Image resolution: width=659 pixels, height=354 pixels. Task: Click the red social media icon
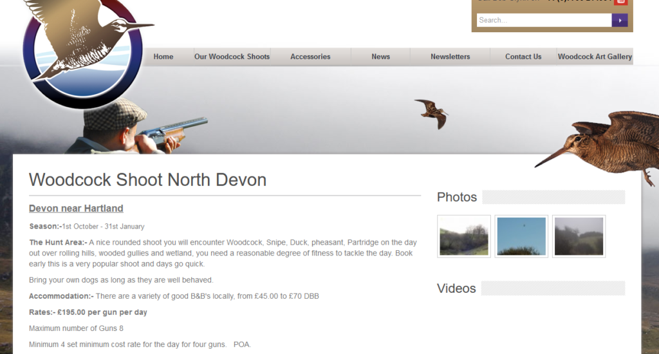click(620, 2)
